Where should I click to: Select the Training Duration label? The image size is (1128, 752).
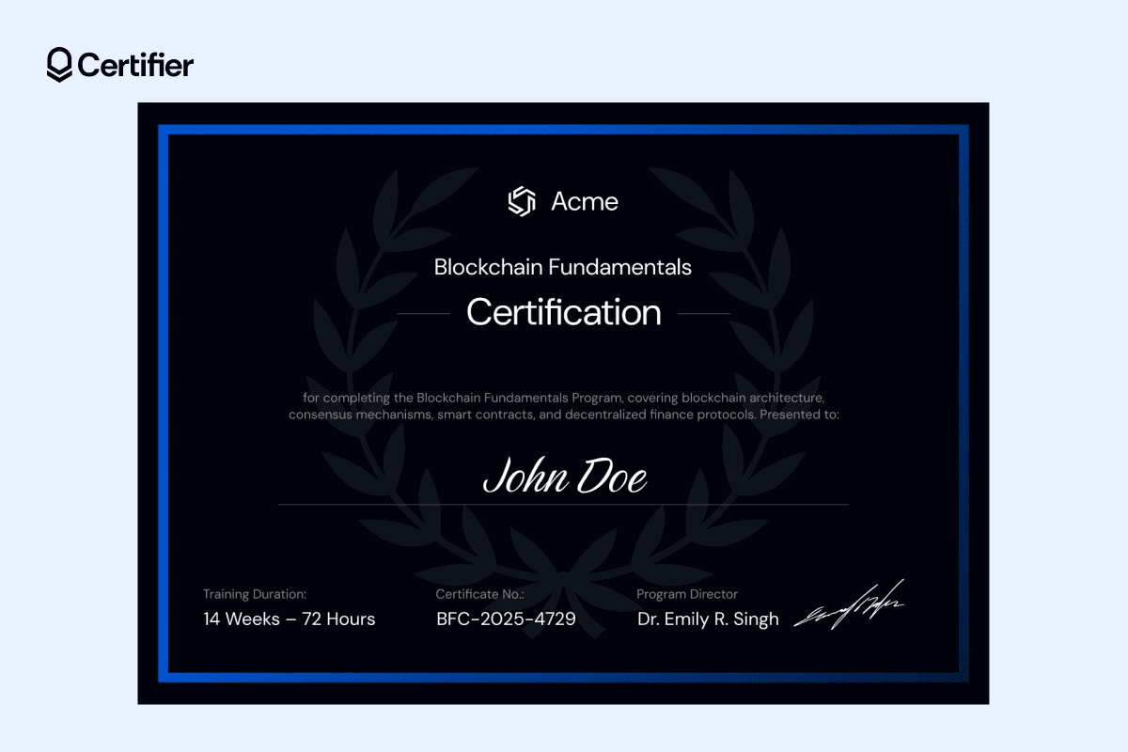coord(255,593)
